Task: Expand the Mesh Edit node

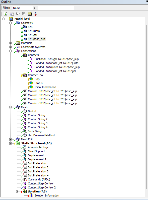Action: (11, 140)
